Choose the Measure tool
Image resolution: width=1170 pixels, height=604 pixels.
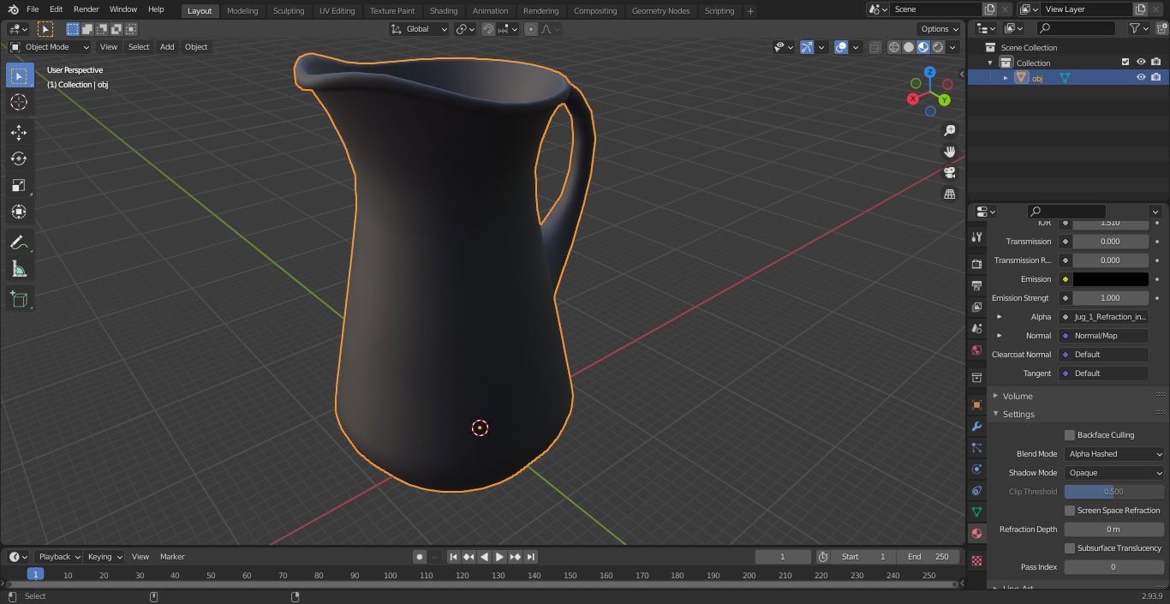19,269
